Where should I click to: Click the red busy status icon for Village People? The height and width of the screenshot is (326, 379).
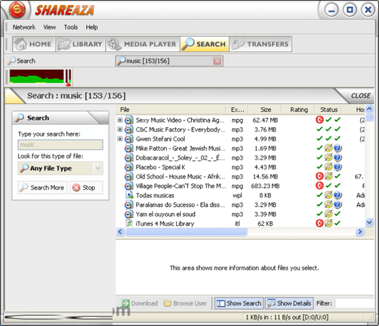point(320,185)
